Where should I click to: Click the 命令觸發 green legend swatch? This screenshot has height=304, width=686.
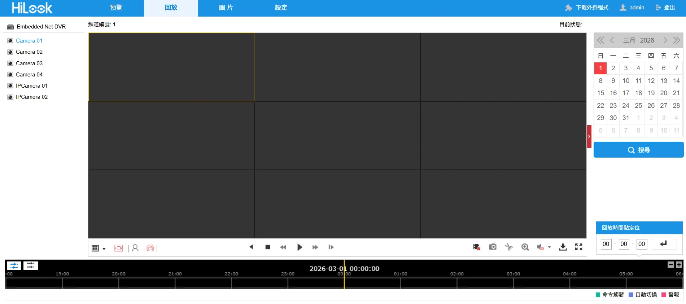click(x=598, y=295)
